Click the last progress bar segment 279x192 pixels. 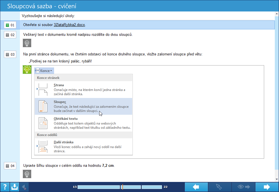pos(152,187)
